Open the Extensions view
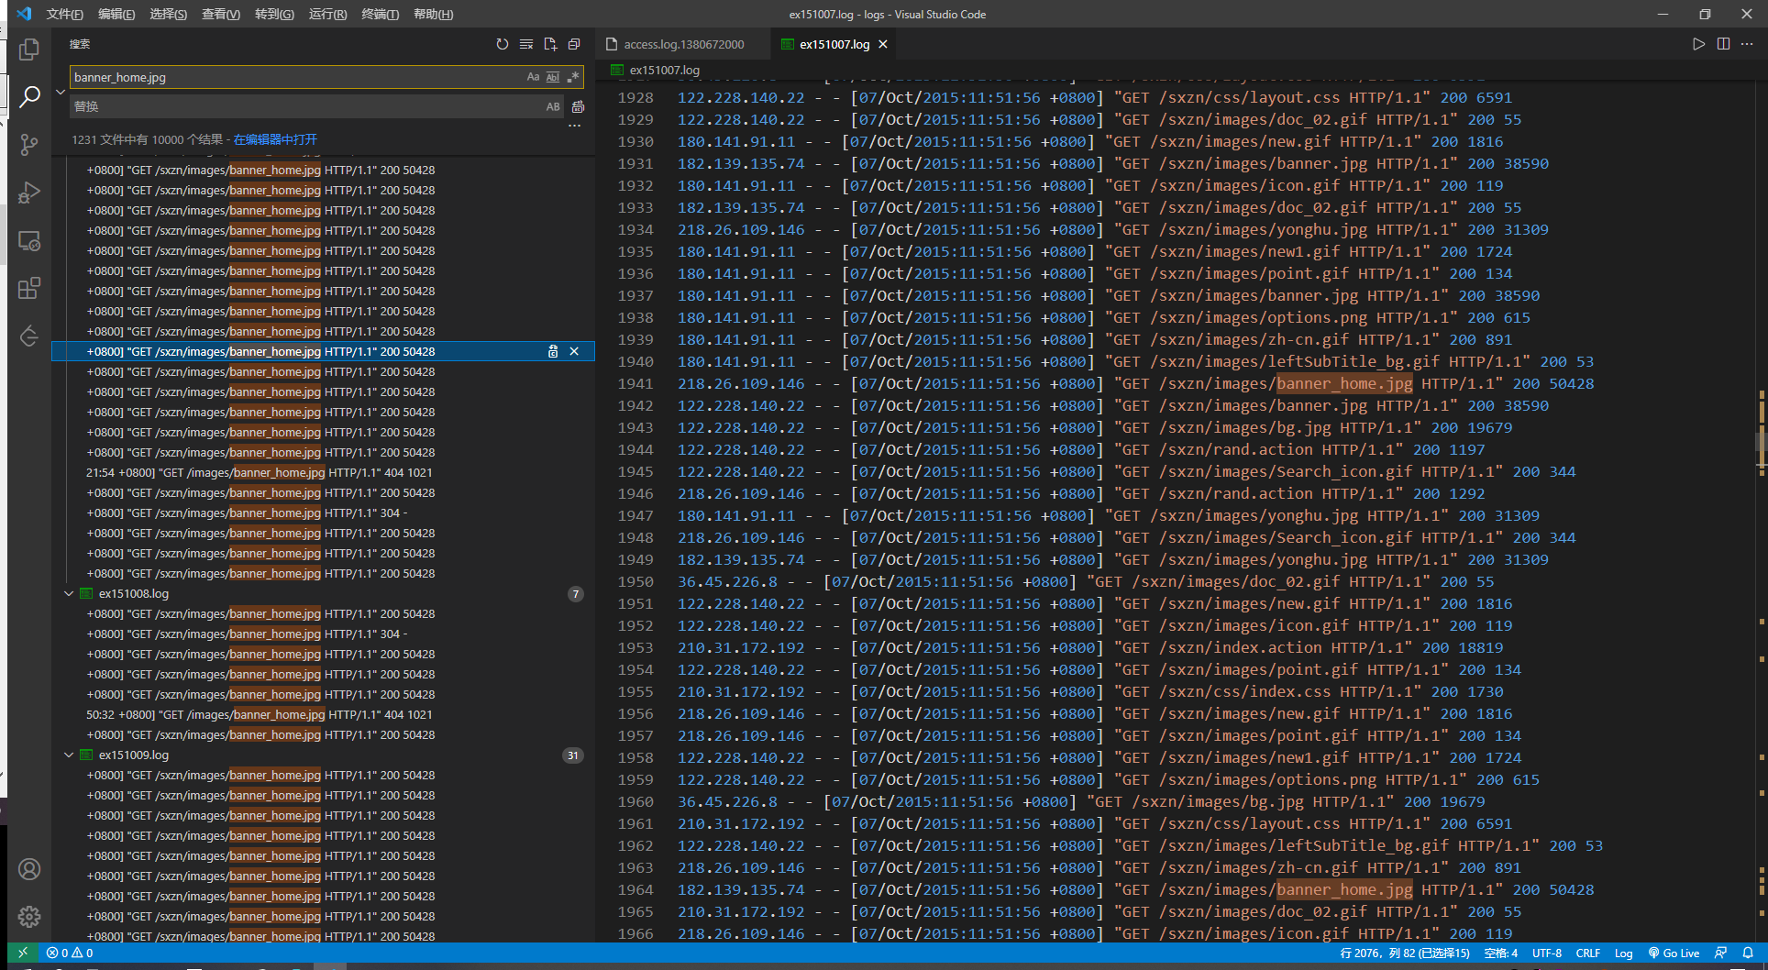 29,288
